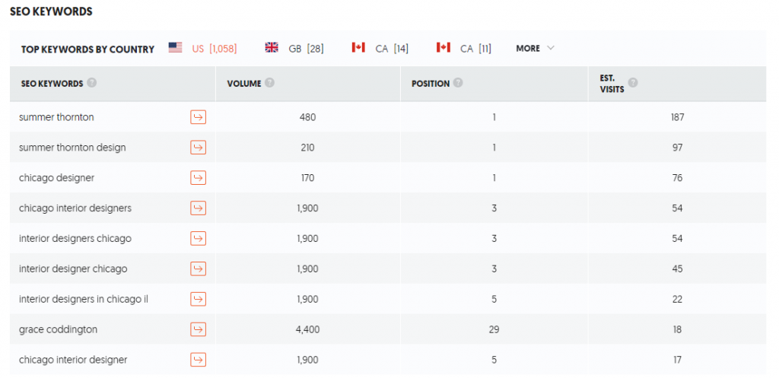Open arrow icon for interior designers in chicago il
This screenshot has width=779, height=378.
coord(199,299)
